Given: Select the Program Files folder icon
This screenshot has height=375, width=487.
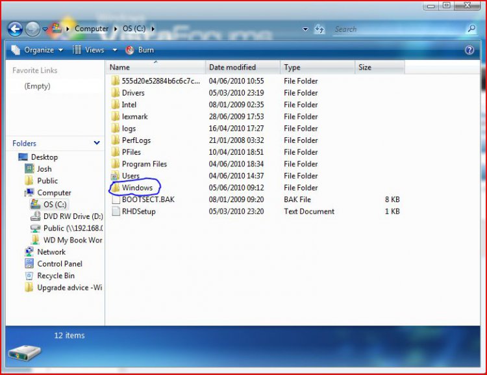Looking at the screenshot, I should click(x=115, y=164).
